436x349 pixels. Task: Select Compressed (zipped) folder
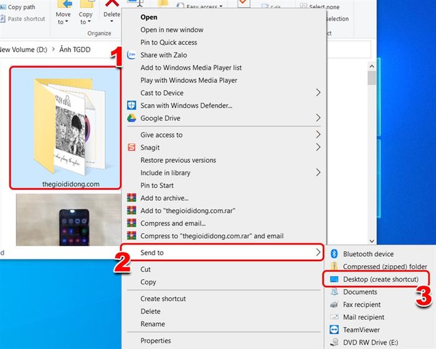tap(379, 266)
